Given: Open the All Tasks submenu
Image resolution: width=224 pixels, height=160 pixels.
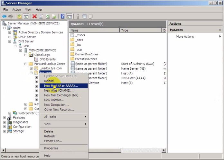Looking at the screenshot, I should click(x=64, y=117).
